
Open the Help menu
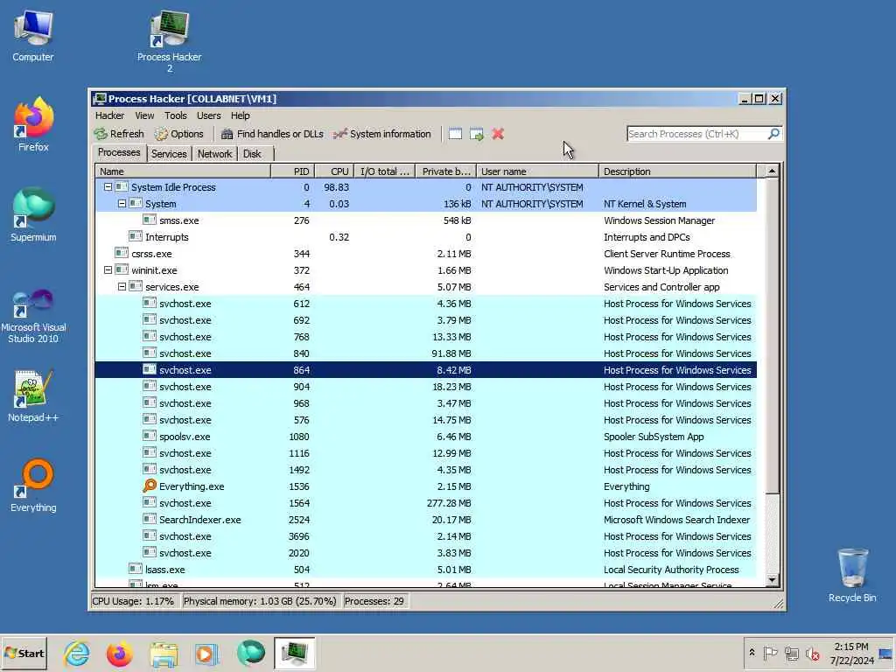tap(240, 115)
